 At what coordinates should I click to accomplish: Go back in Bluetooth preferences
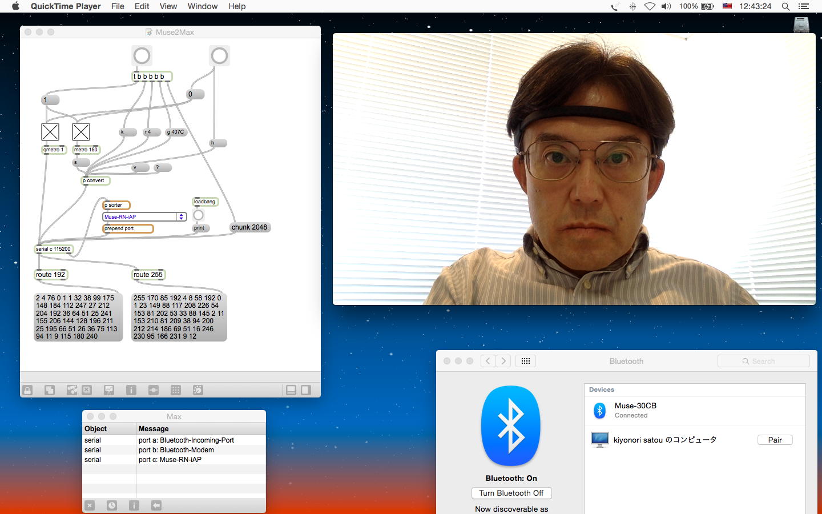click(488, 361)
